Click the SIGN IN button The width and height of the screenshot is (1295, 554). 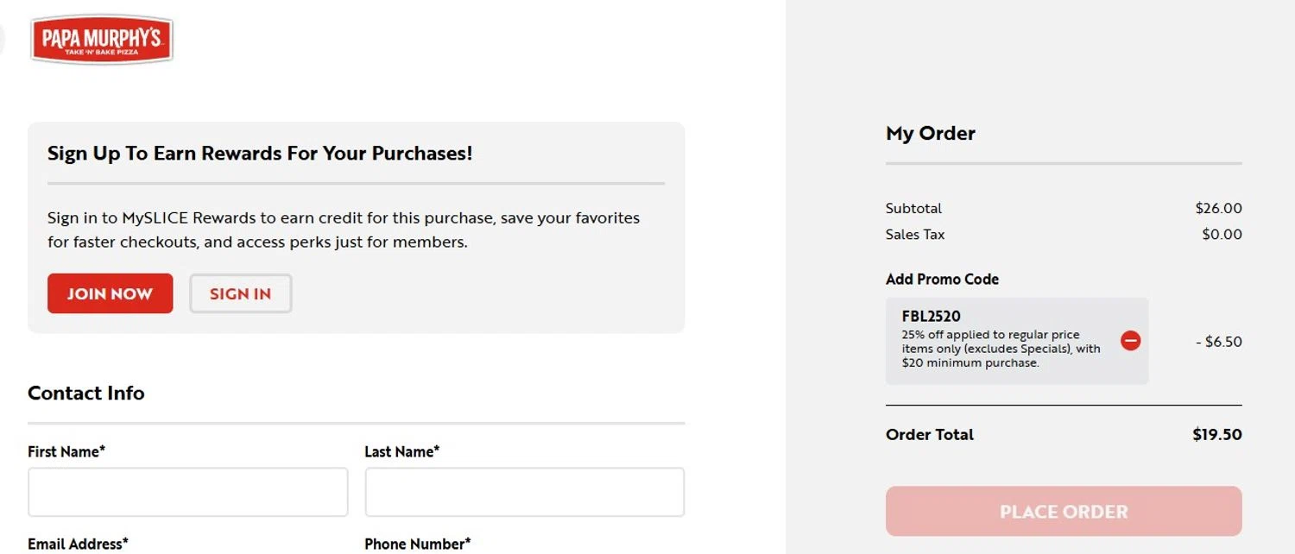click(x=240, y=293)
